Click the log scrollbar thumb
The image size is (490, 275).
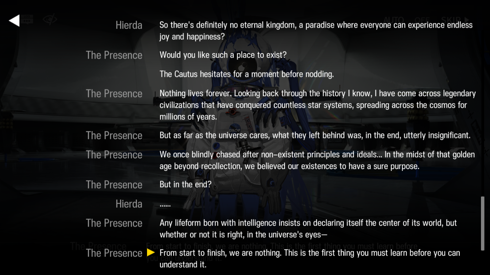click(482, 223)
